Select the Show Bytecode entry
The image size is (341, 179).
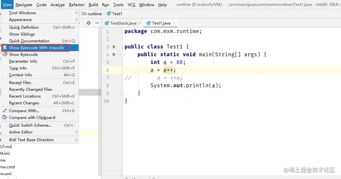[x=40, y=55]
